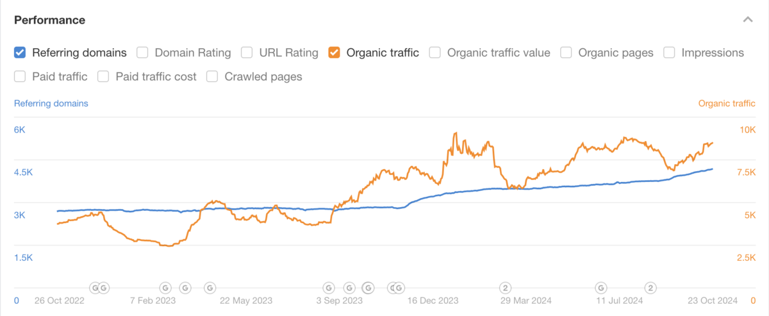Collapse the Performance panel with the chevron
Screen dimensions: 769x316
(747, 20)
